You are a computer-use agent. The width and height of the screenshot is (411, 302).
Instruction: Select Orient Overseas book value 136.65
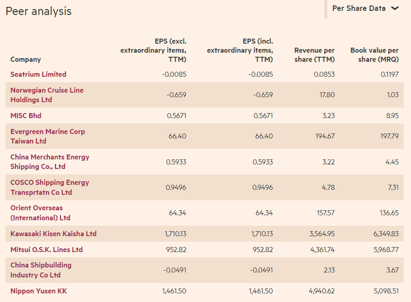click(x=389, y=213)
